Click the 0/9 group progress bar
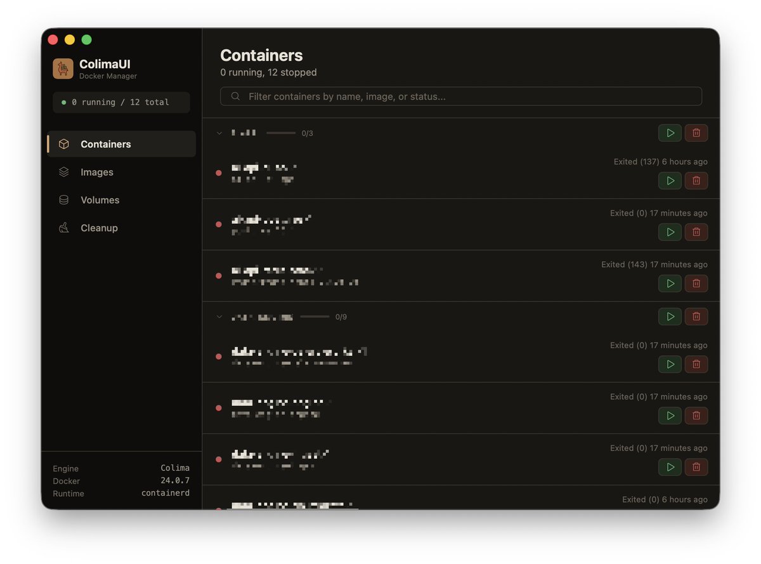The height and width of the screenshot is (564, 761). click(x=315, y=317)
